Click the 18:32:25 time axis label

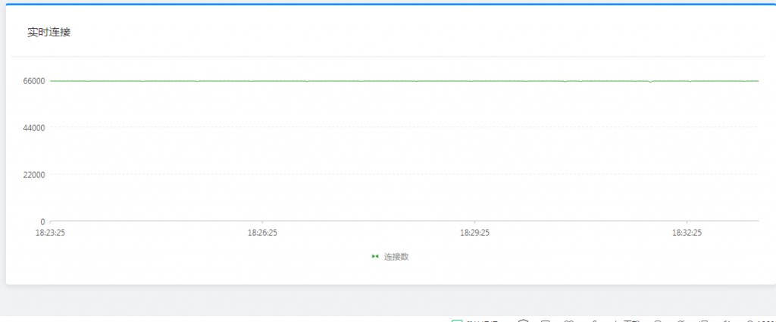(x=686, y=233)
